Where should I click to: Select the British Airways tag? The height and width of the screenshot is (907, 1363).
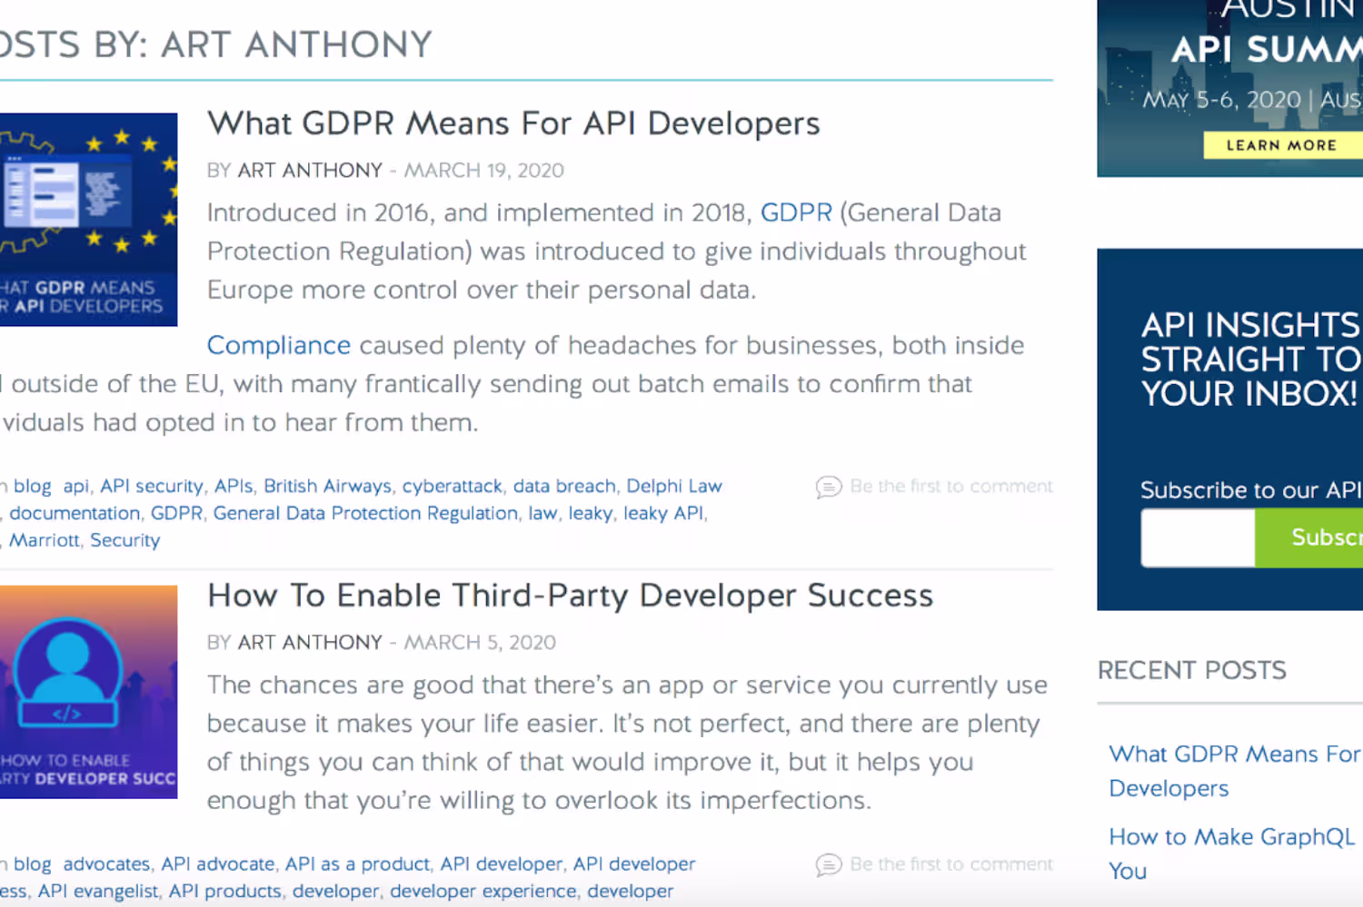point(327,487)
